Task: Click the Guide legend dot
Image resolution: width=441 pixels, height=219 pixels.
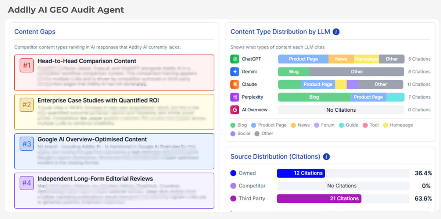Action: pyautogui.click(x=341, y=125)
